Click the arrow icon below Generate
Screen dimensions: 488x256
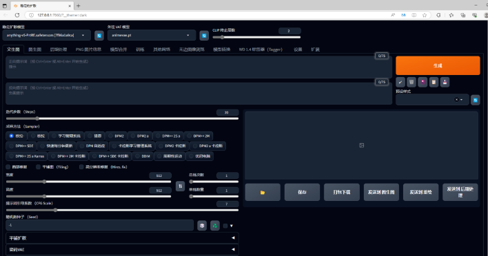(400, 82)
